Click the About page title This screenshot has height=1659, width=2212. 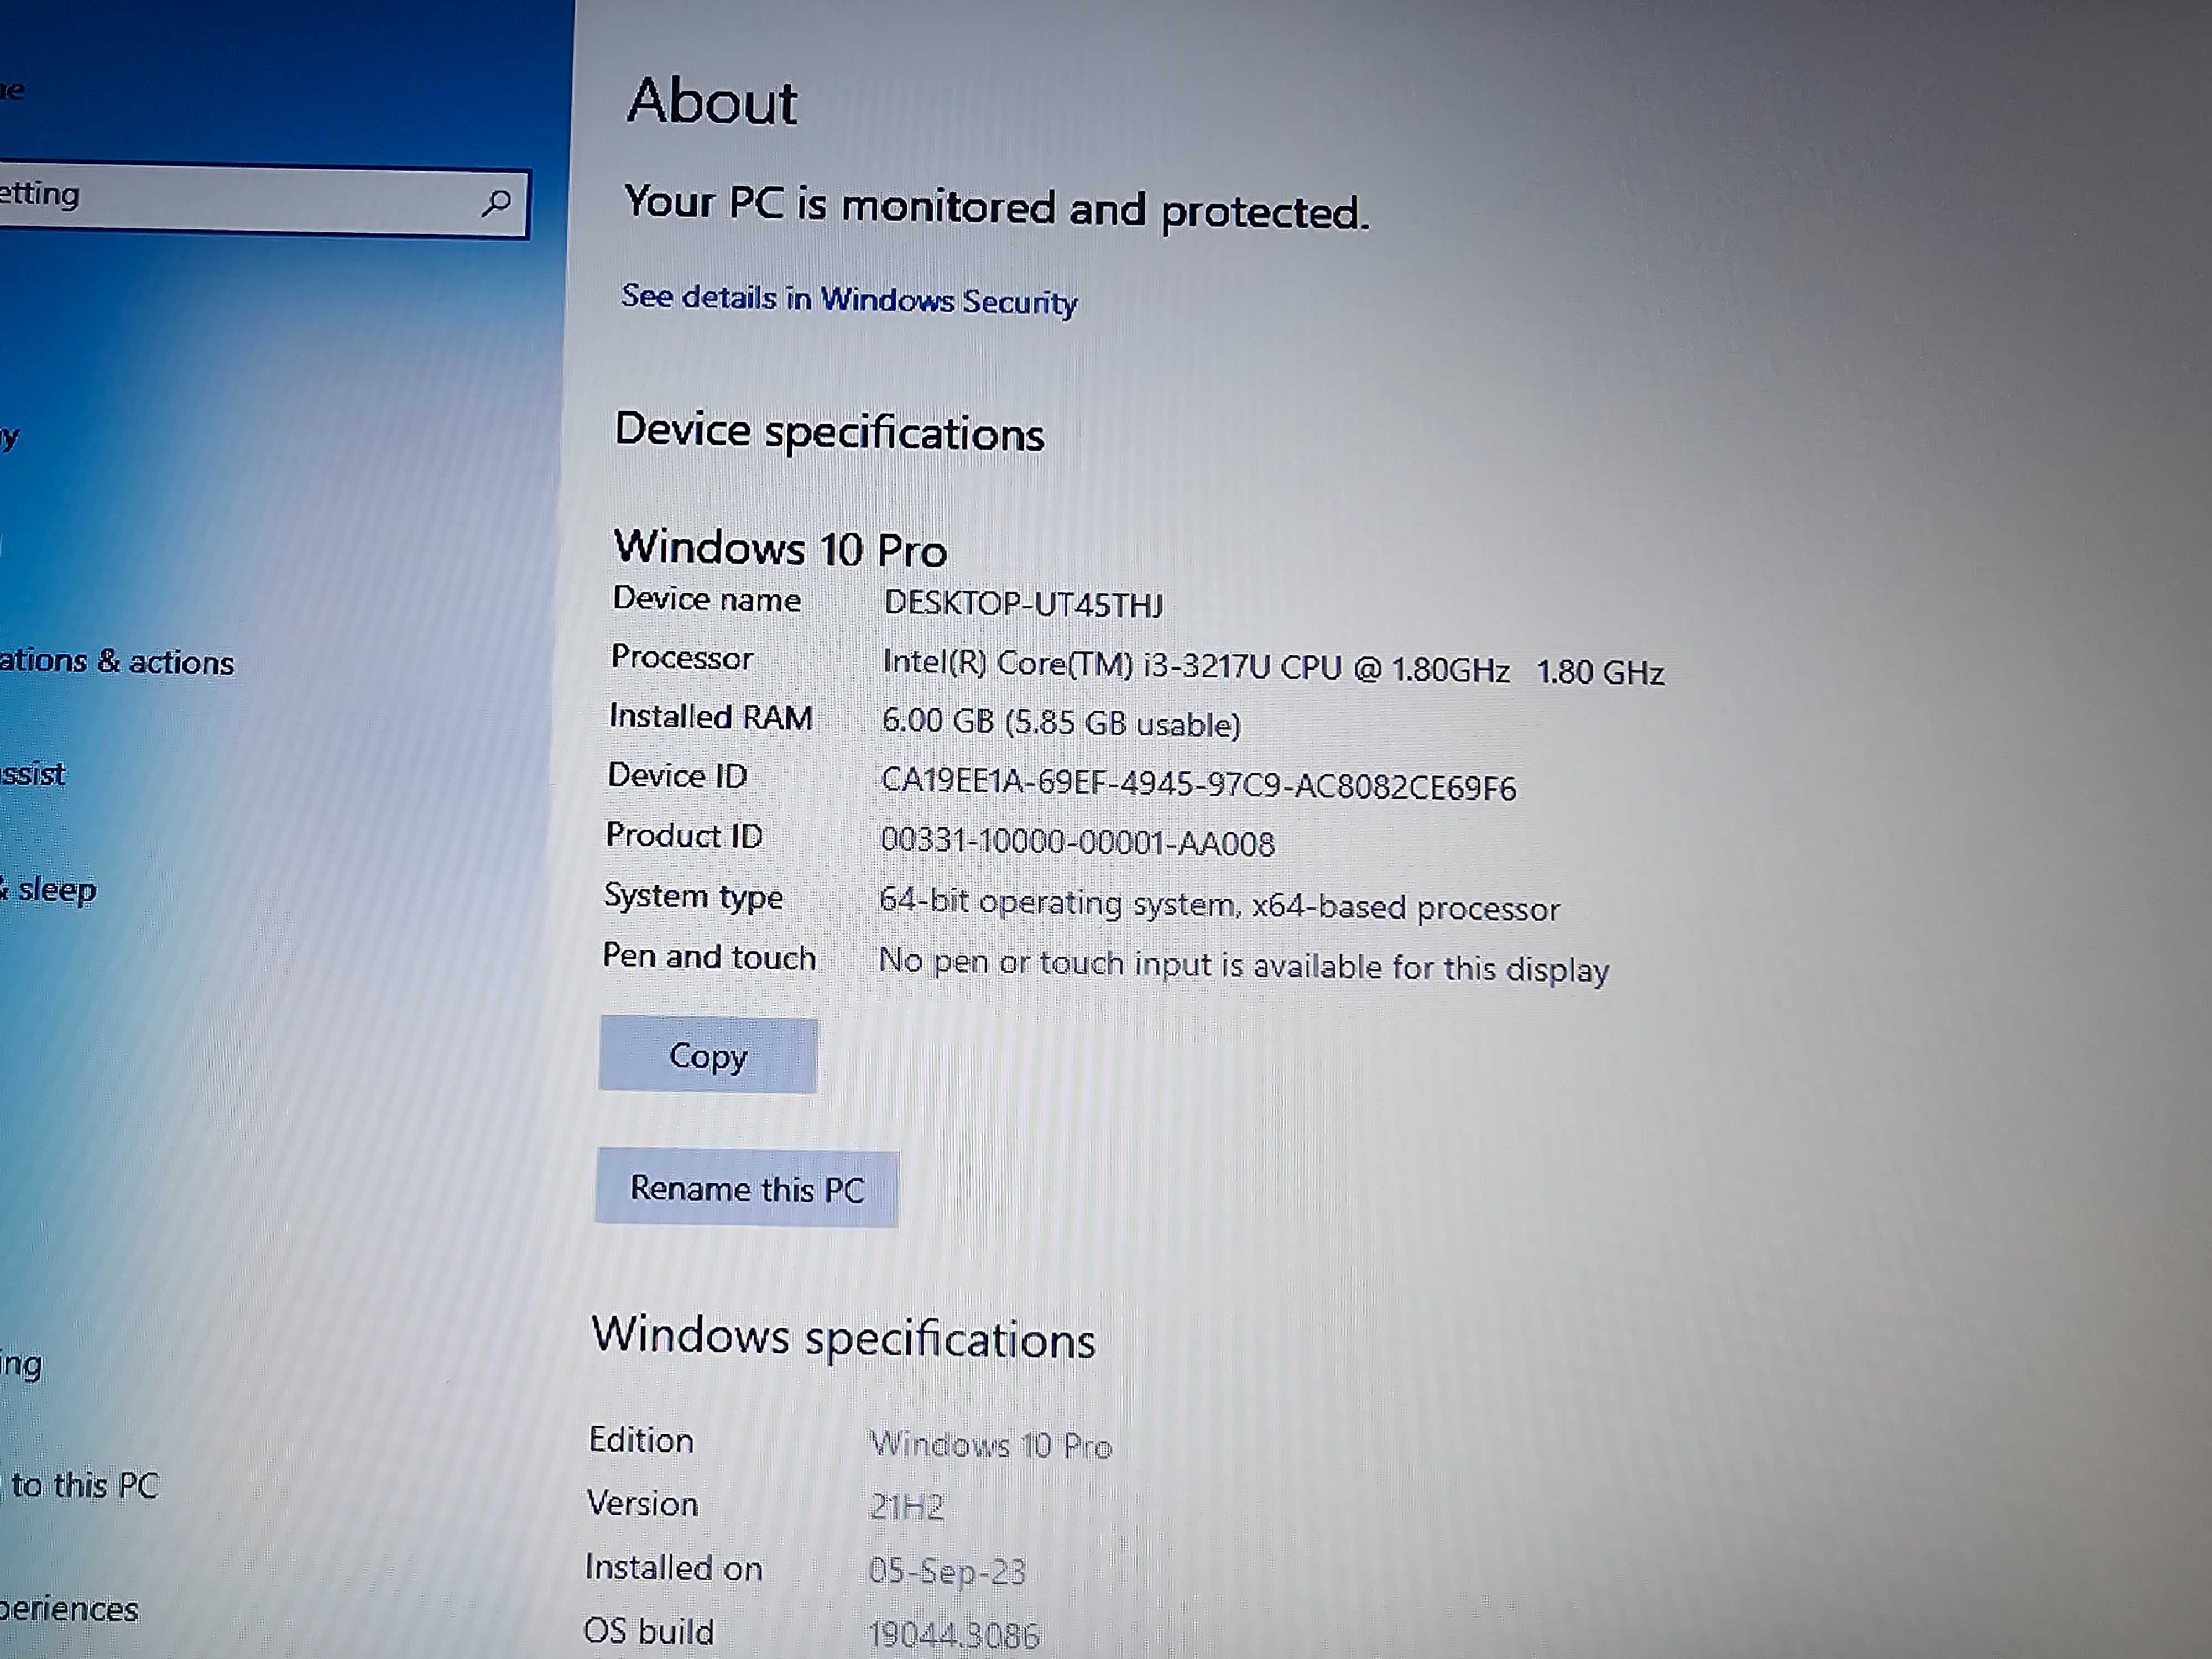[712, 101]
